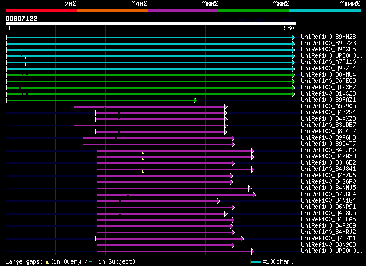Open the UniRef100_C0PEC9 hit label

click(x=328, y=81)
